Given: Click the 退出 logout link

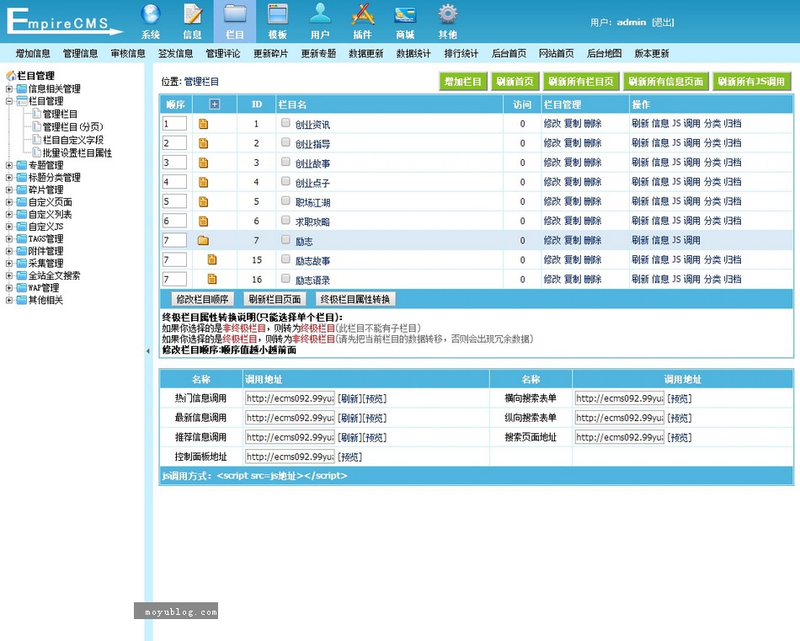Looking at the screenshot, I should (664, 23).
